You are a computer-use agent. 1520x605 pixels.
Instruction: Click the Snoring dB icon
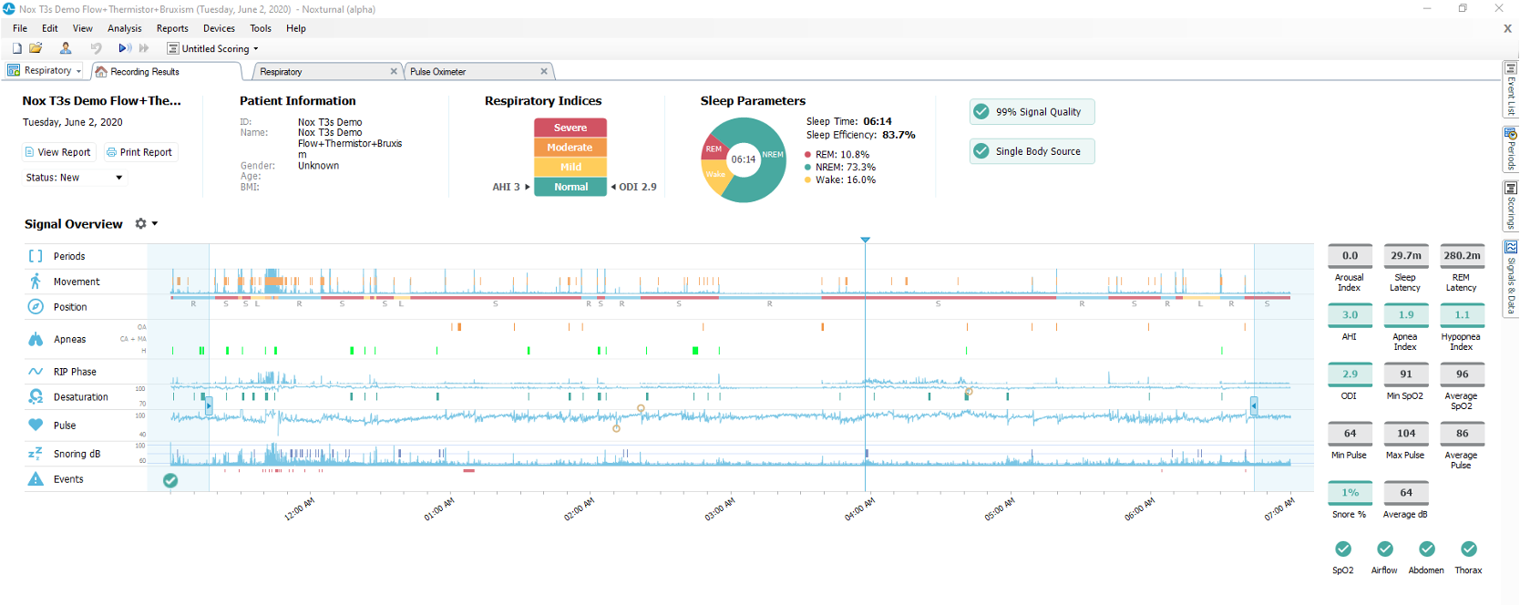36,454
